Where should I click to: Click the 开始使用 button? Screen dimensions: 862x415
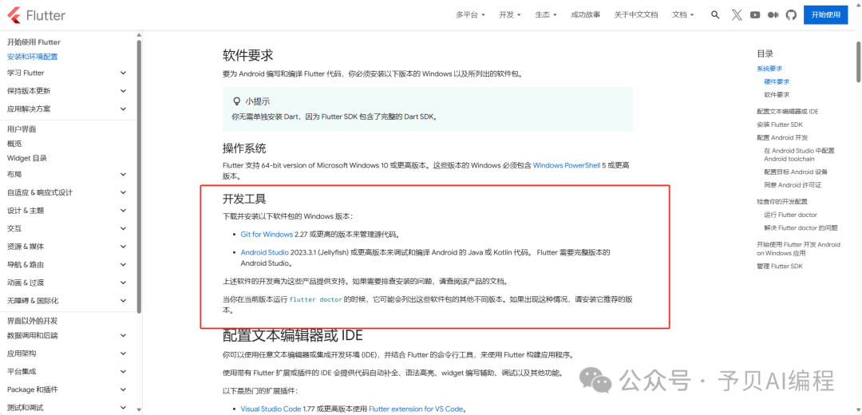[826, 15]
